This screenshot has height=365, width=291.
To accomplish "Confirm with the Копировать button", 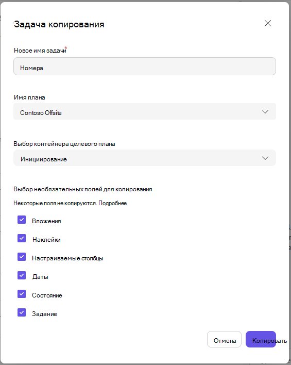I will (x=261, y=339).
